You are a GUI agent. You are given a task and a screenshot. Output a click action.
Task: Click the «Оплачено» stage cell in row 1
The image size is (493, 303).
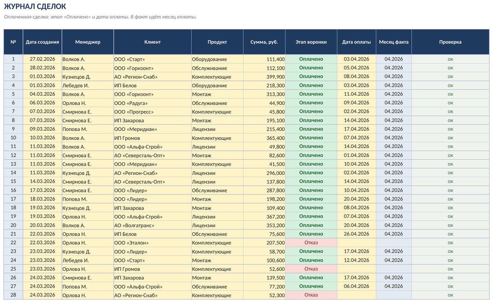[x=311, y=59]
